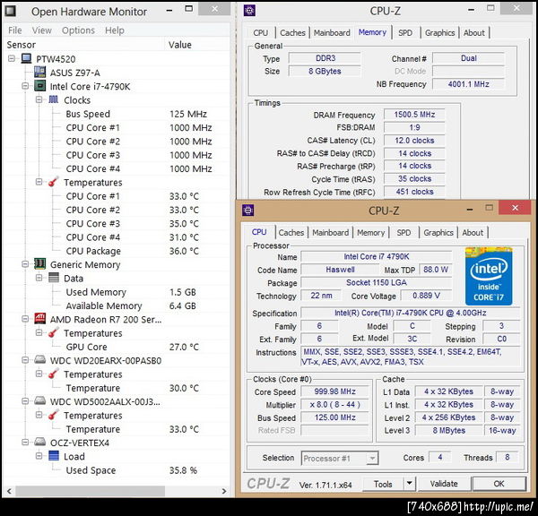Collapse the OCZ-VERTEX4 node
Viewport: 538px width, 516px height.
25,443
